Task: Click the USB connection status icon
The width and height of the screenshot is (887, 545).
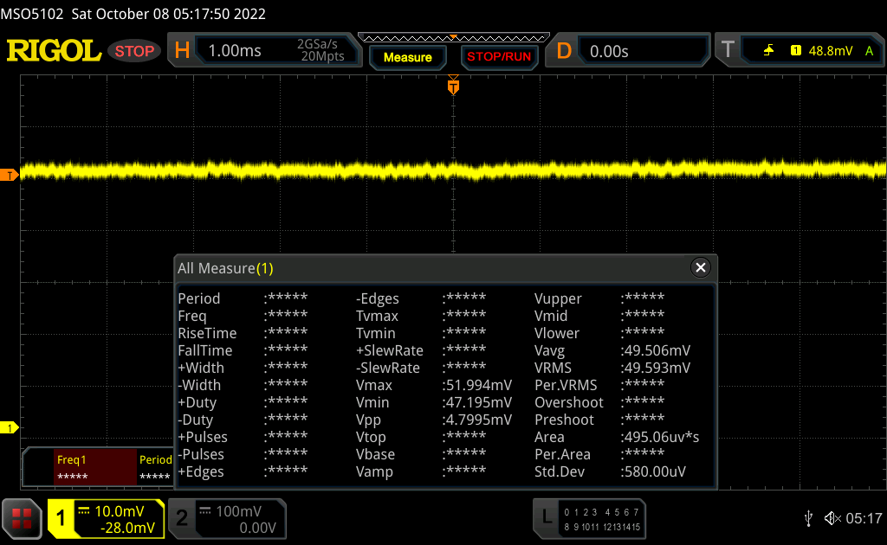Action: [808, 518]
